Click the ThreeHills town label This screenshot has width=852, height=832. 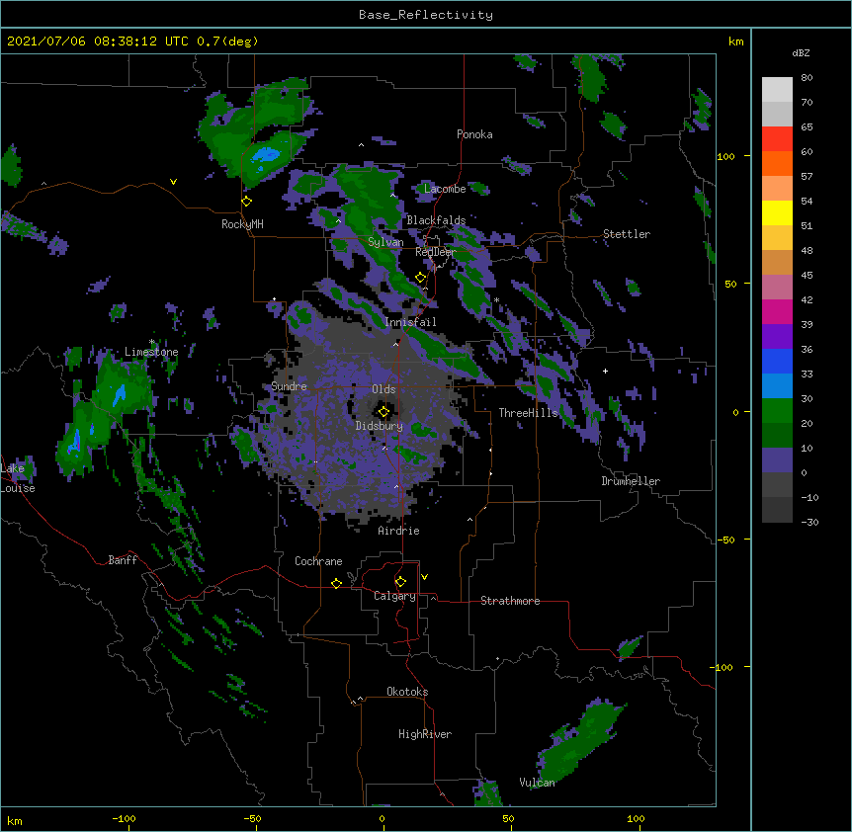click(x=528, y=413)
